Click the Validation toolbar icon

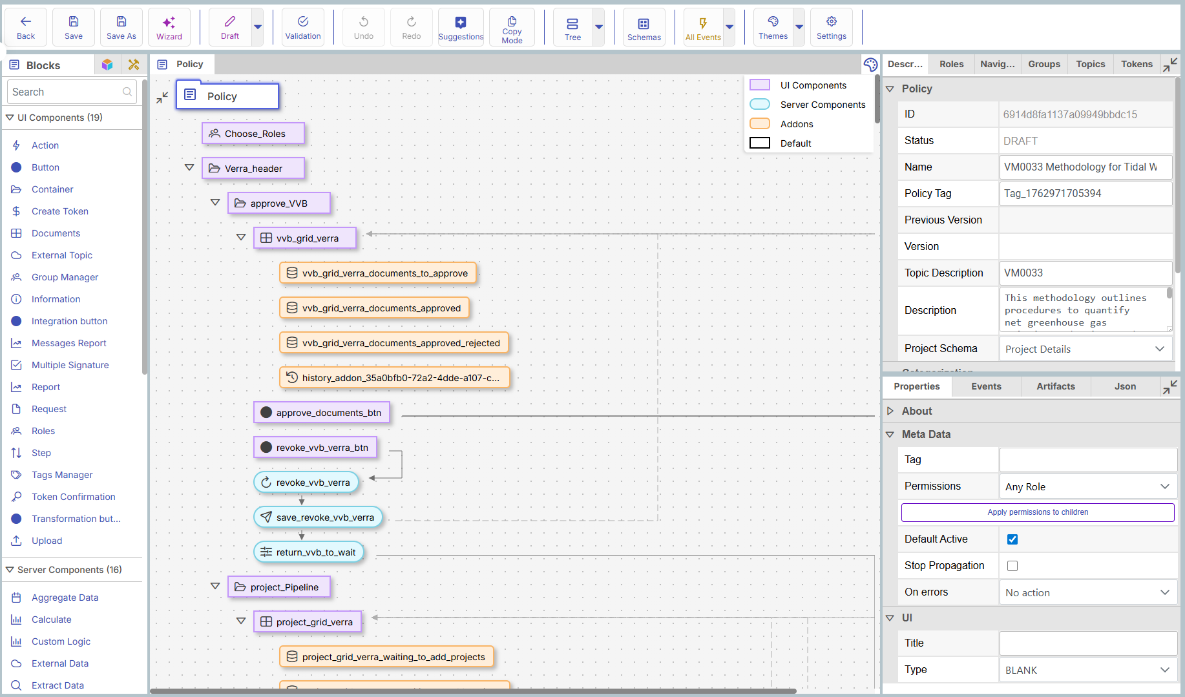point(302,27)
